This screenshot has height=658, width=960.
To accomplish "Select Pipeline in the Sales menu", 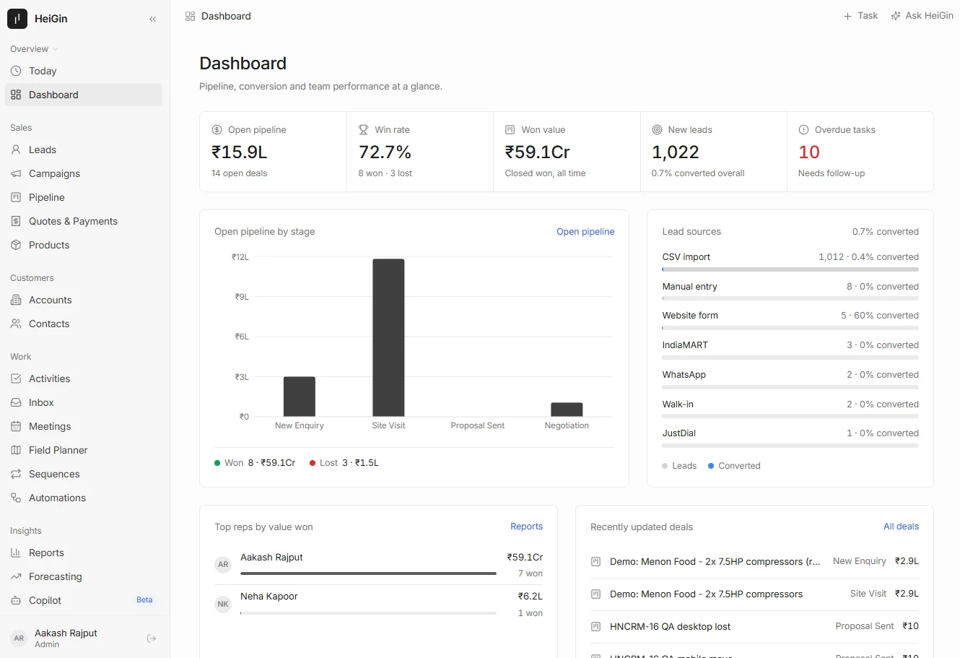I will (83, 197).
